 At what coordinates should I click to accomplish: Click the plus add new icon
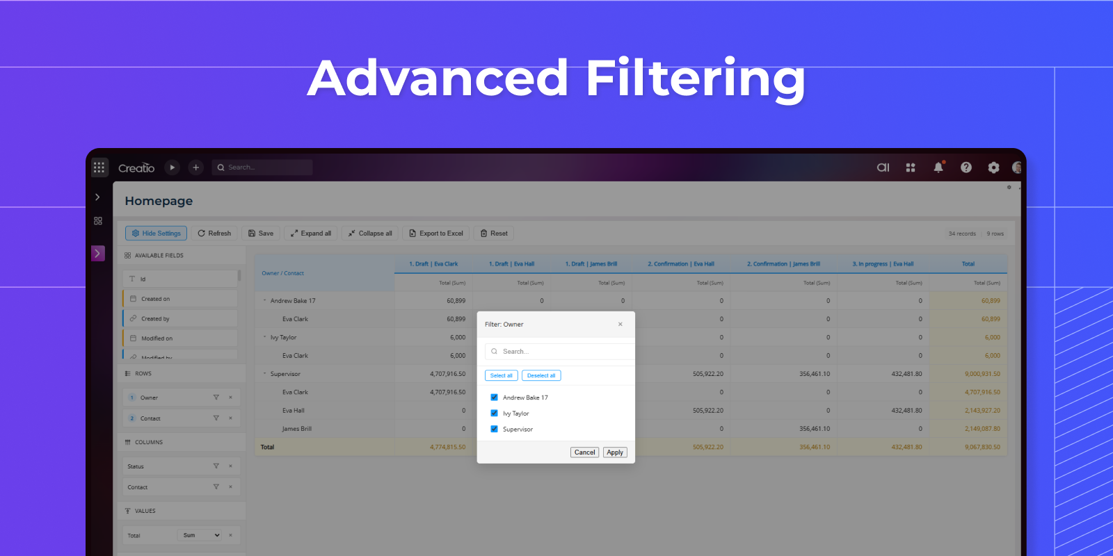tap(195, 167)
